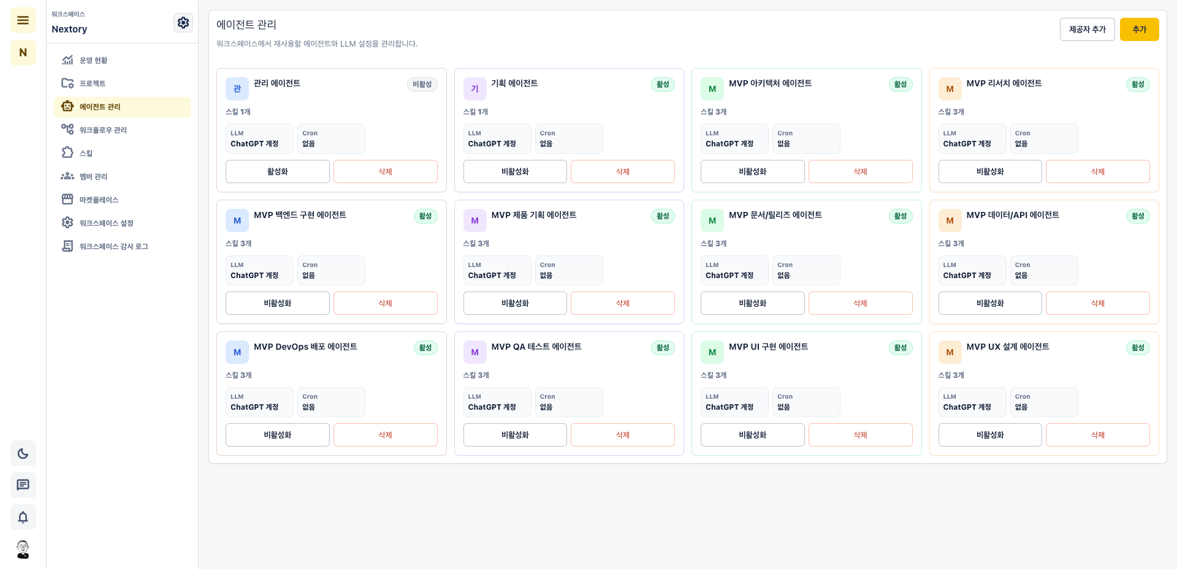
Task: Click the 에이전트 관리 page heading
Action: [246, 24]
